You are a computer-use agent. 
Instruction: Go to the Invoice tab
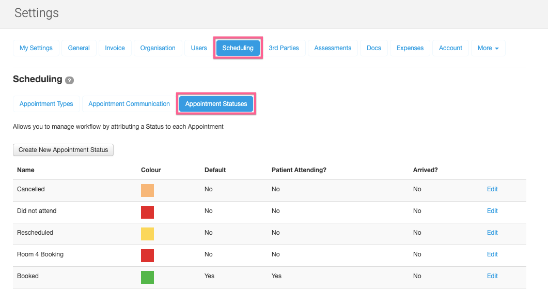(x=115, y=48)
